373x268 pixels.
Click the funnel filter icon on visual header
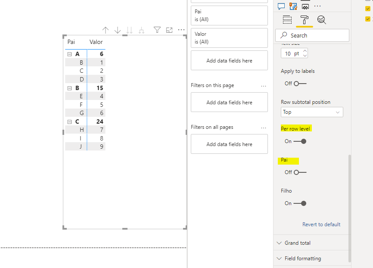tap(157, 30)
